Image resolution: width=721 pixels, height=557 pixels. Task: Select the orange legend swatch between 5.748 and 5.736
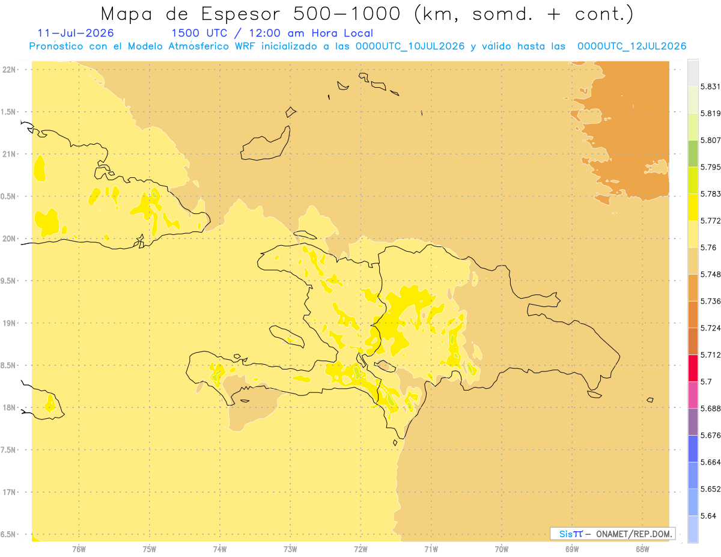pyautogui.click(x=693, y=287)
